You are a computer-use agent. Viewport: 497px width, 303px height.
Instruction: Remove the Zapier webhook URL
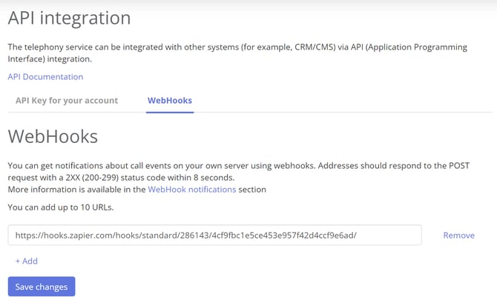click(458, 236)
